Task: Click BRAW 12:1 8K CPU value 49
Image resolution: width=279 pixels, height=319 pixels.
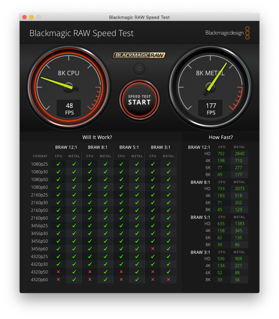Action: point(220,174)
